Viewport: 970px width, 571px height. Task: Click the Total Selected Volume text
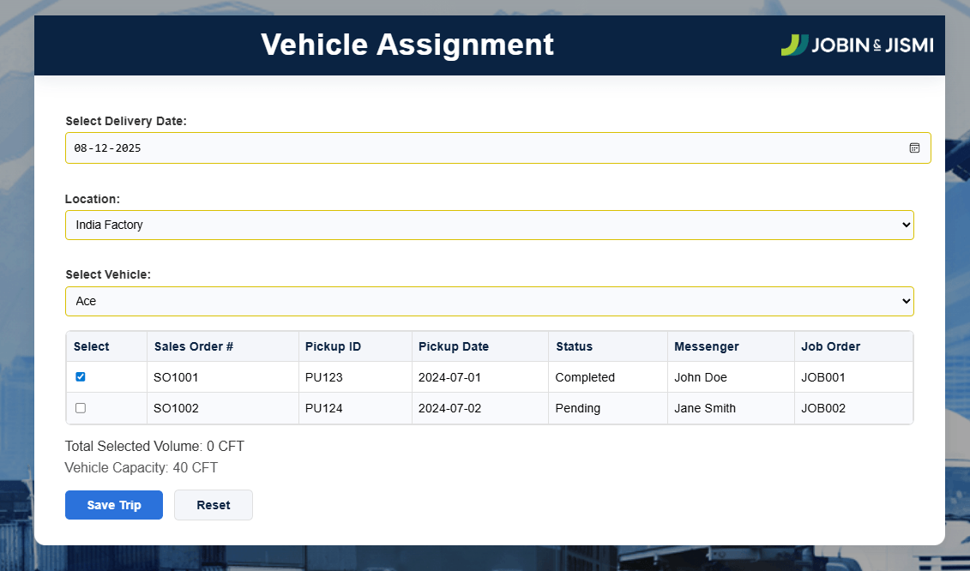coord(154,446)
